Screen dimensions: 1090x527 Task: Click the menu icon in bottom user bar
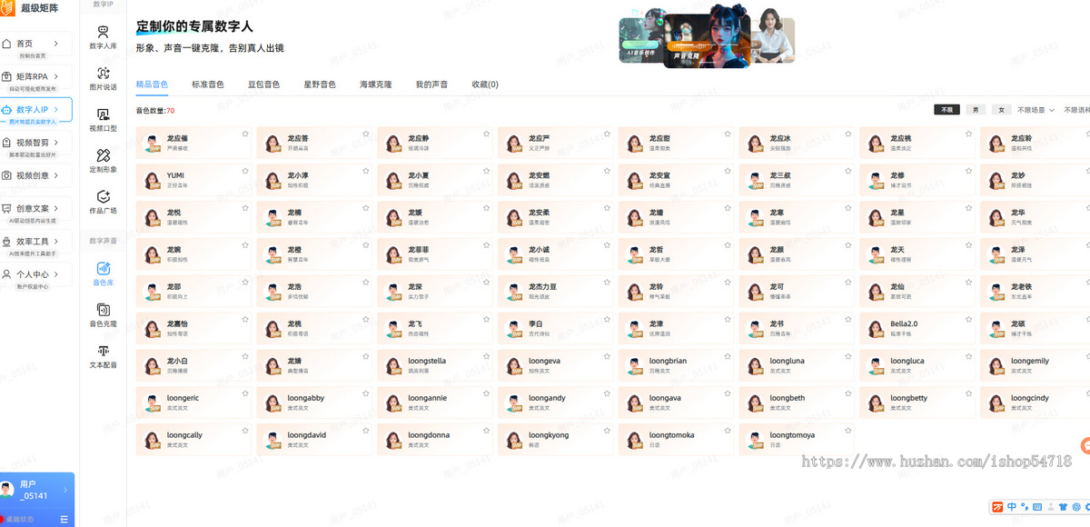64,519
